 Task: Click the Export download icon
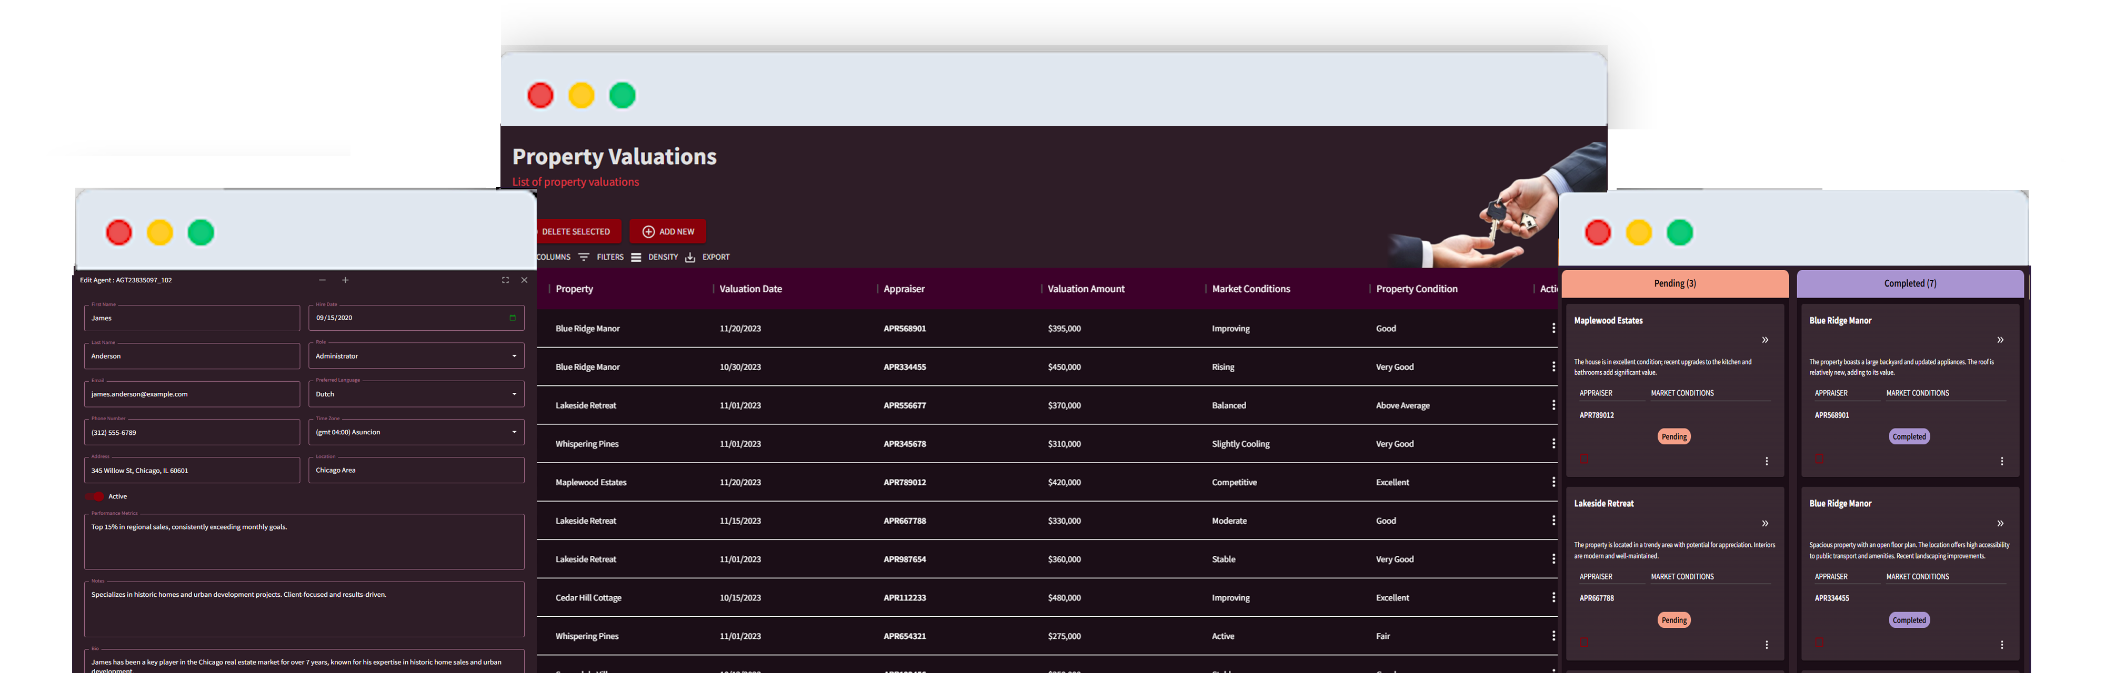coord(690,257)
